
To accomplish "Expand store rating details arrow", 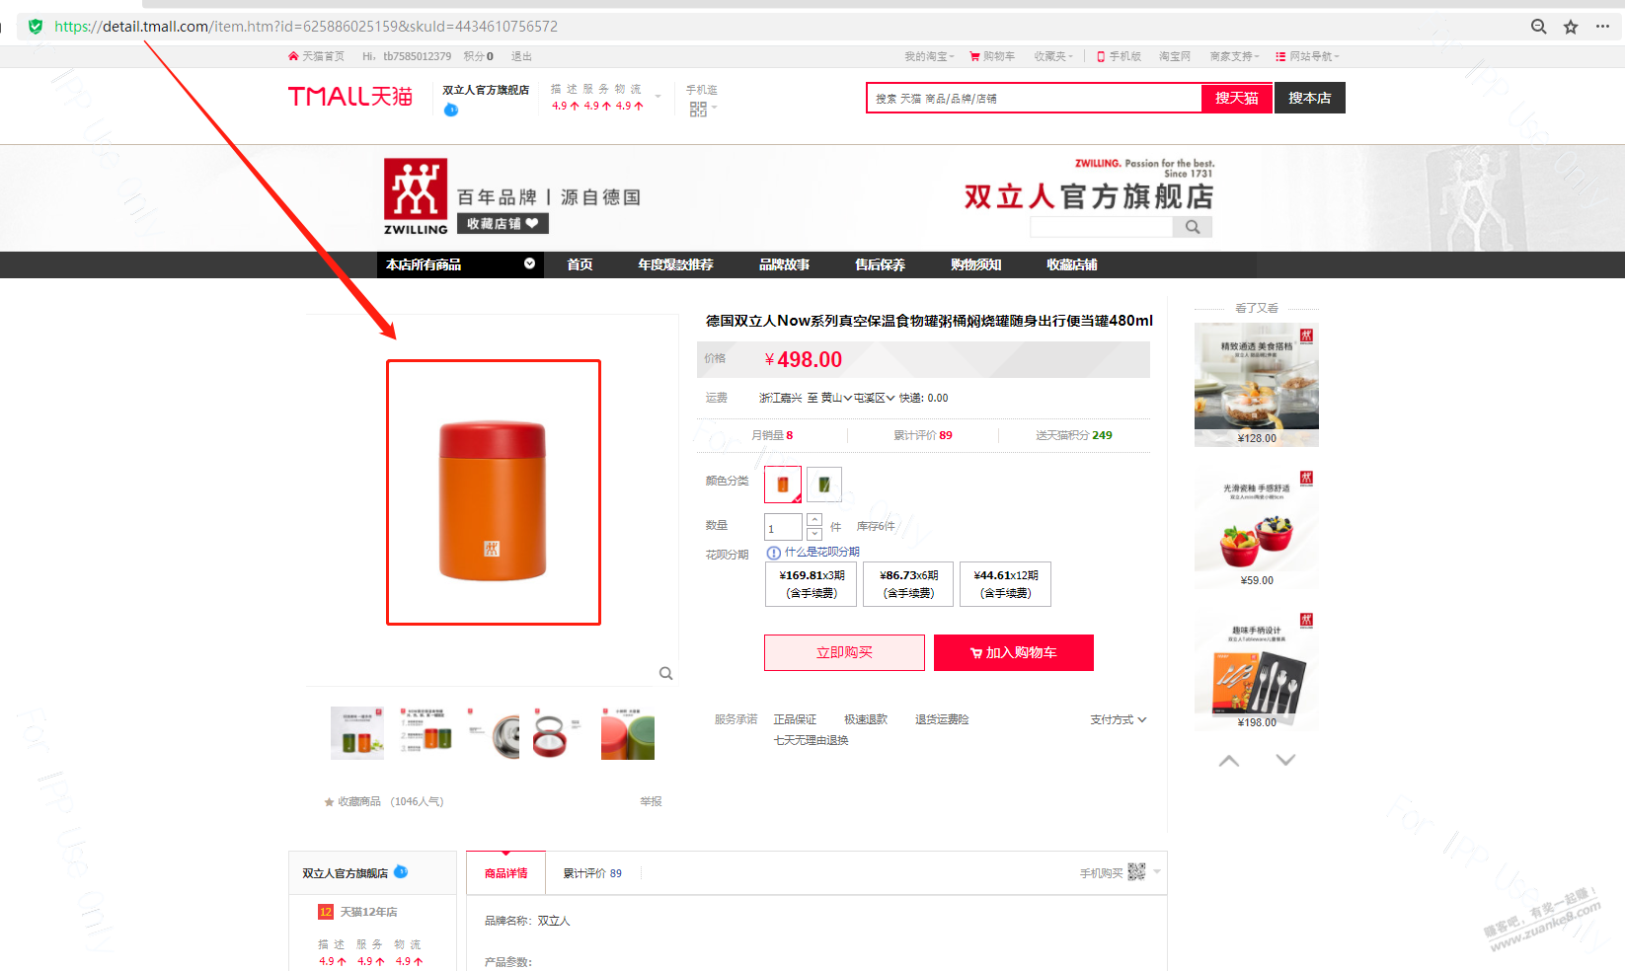I will click(658, 97).
